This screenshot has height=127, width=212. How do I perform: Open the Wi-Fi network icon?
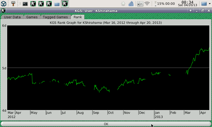[147, 4]
